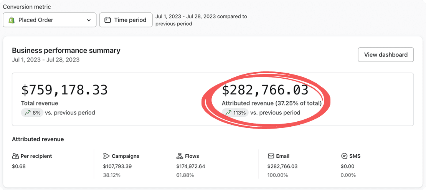Click the Campaigns paper plane icon
Viewport: 426px width, 190px height.
tap(106, 156)
